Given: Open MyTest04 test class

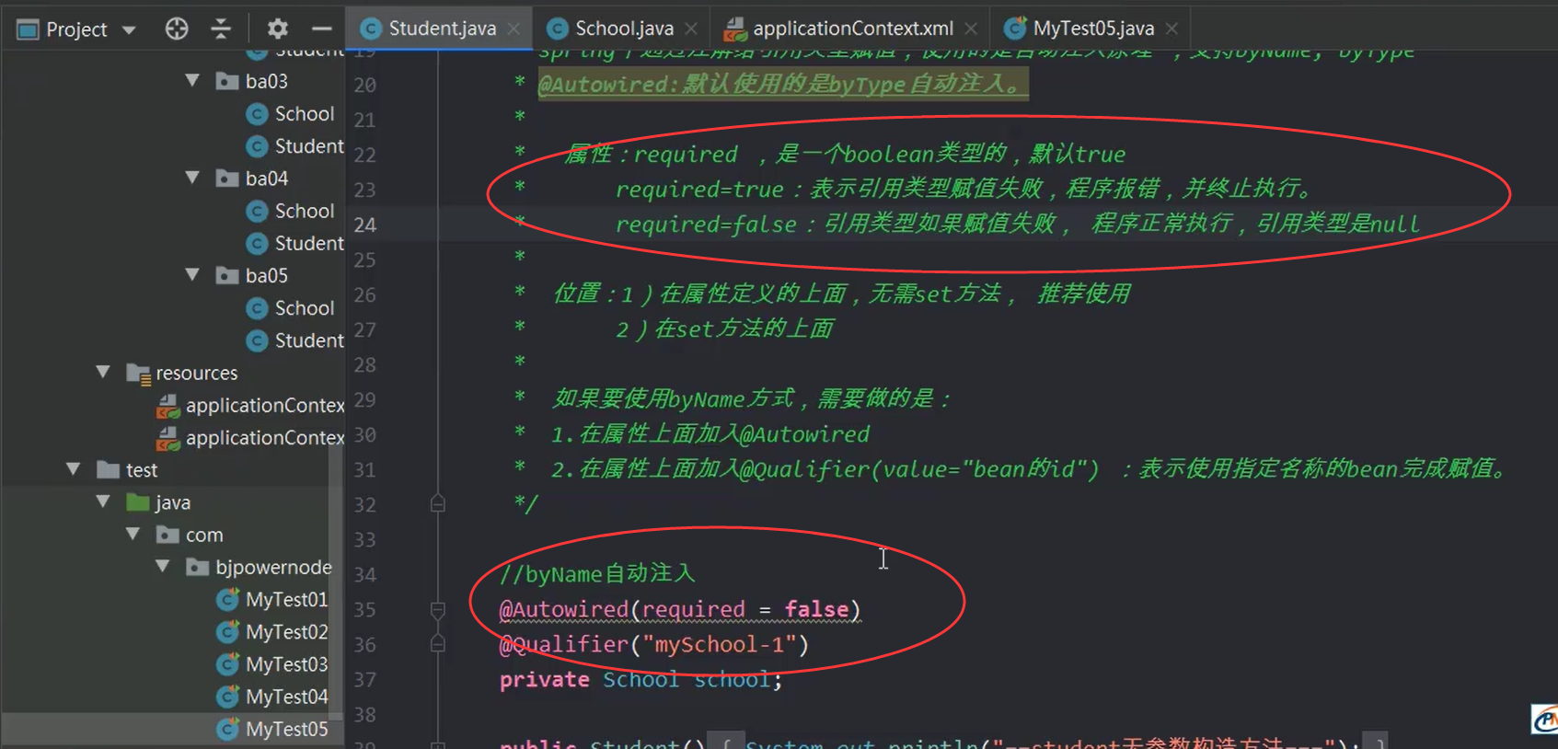Looking at the screenshot, I should (x=286, y=697).
